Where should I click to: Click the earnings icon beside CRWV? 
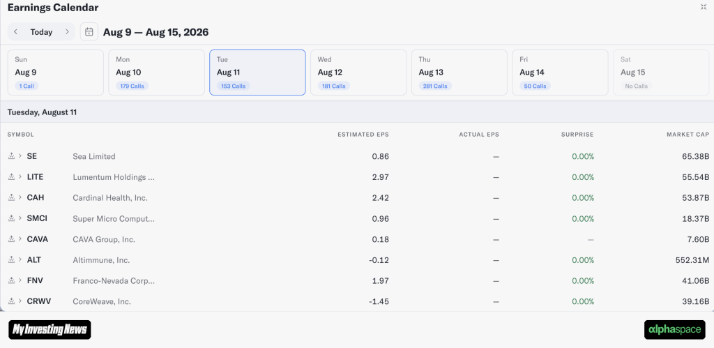(x=12, y=301)
